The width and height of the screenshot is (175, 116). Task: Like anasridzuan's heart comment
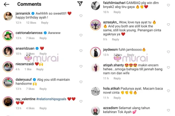coord(81,51)
